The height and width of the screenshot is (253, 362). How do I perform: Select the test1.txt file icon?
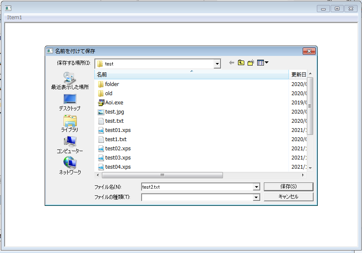[101, 139]
